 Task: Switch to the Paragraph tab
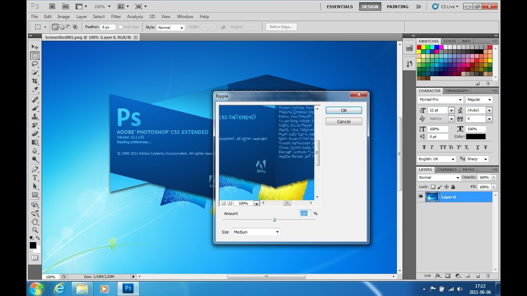457,90
